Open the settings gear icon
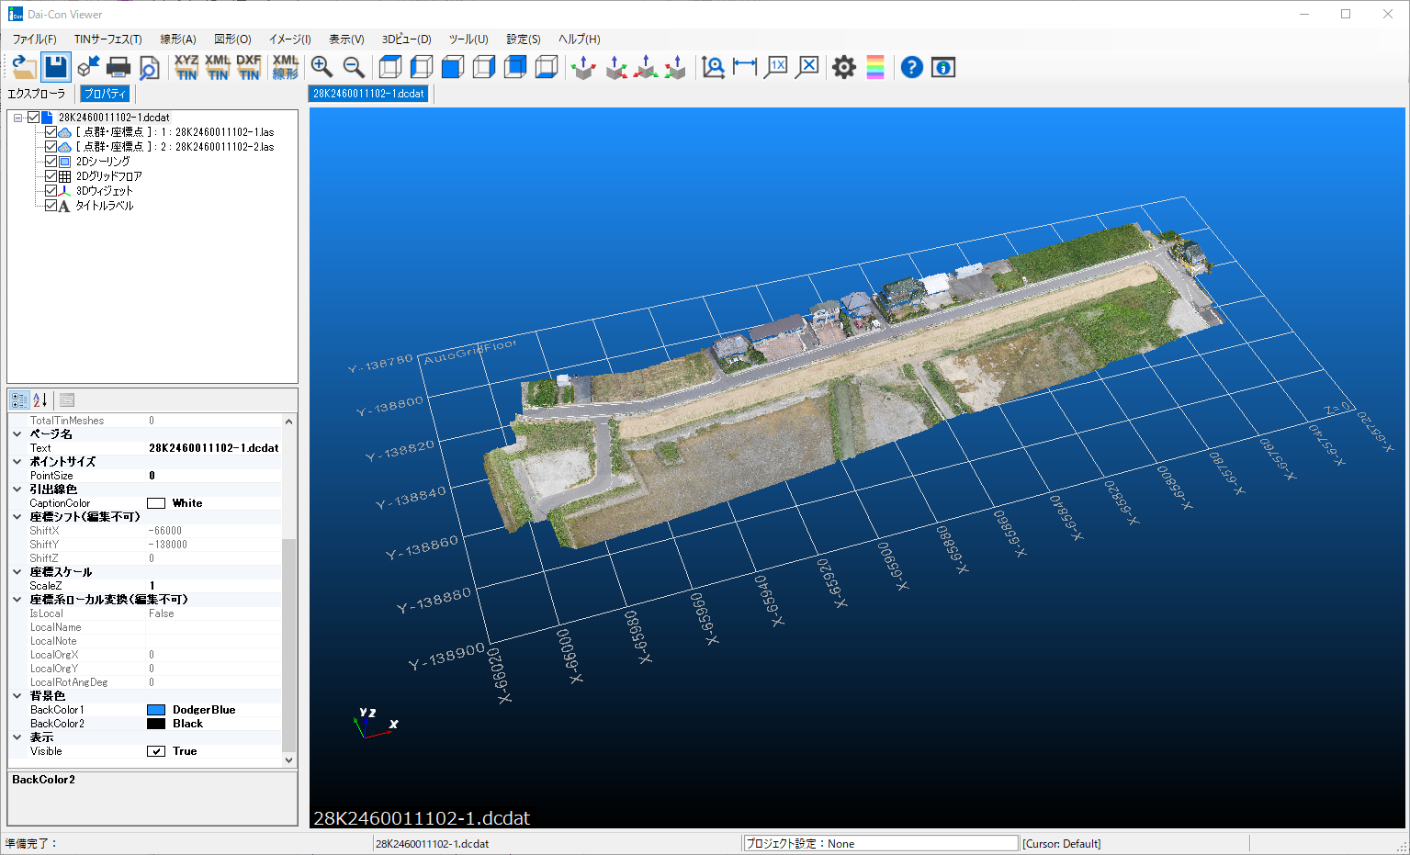Screen dimensions: 1410x855 coord(843,67)
